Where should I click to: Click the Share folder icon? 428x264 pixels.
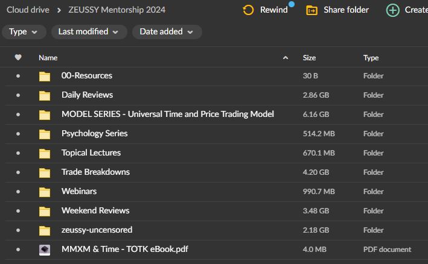click(311, 10)
